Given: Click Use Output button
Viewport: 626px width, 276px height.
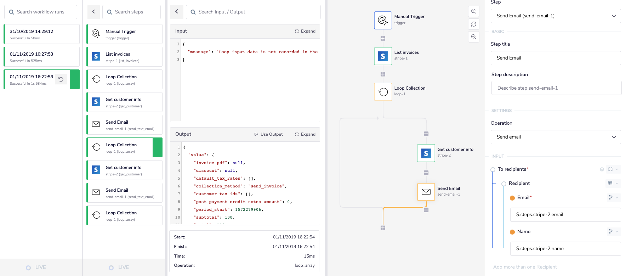Looking at the screenshot, I should coord(268,134).
